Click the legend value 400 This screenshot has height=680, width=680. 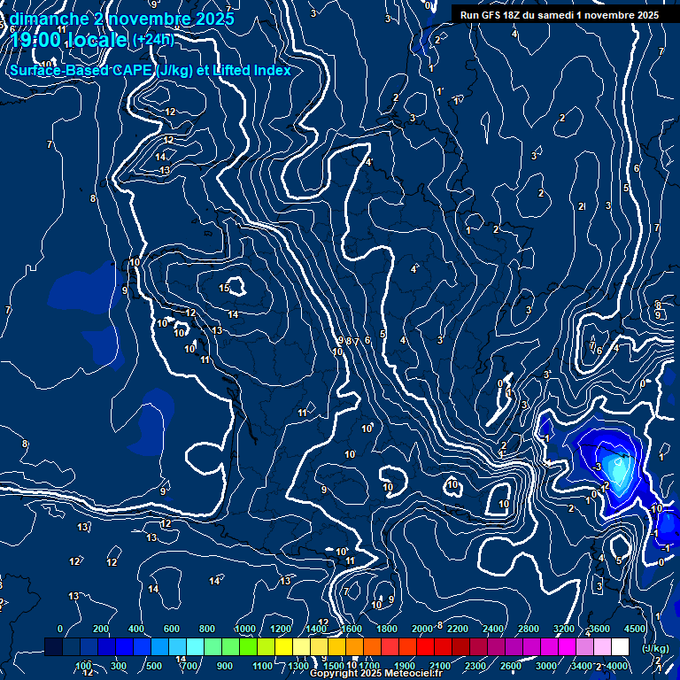(x=136, y=629)
